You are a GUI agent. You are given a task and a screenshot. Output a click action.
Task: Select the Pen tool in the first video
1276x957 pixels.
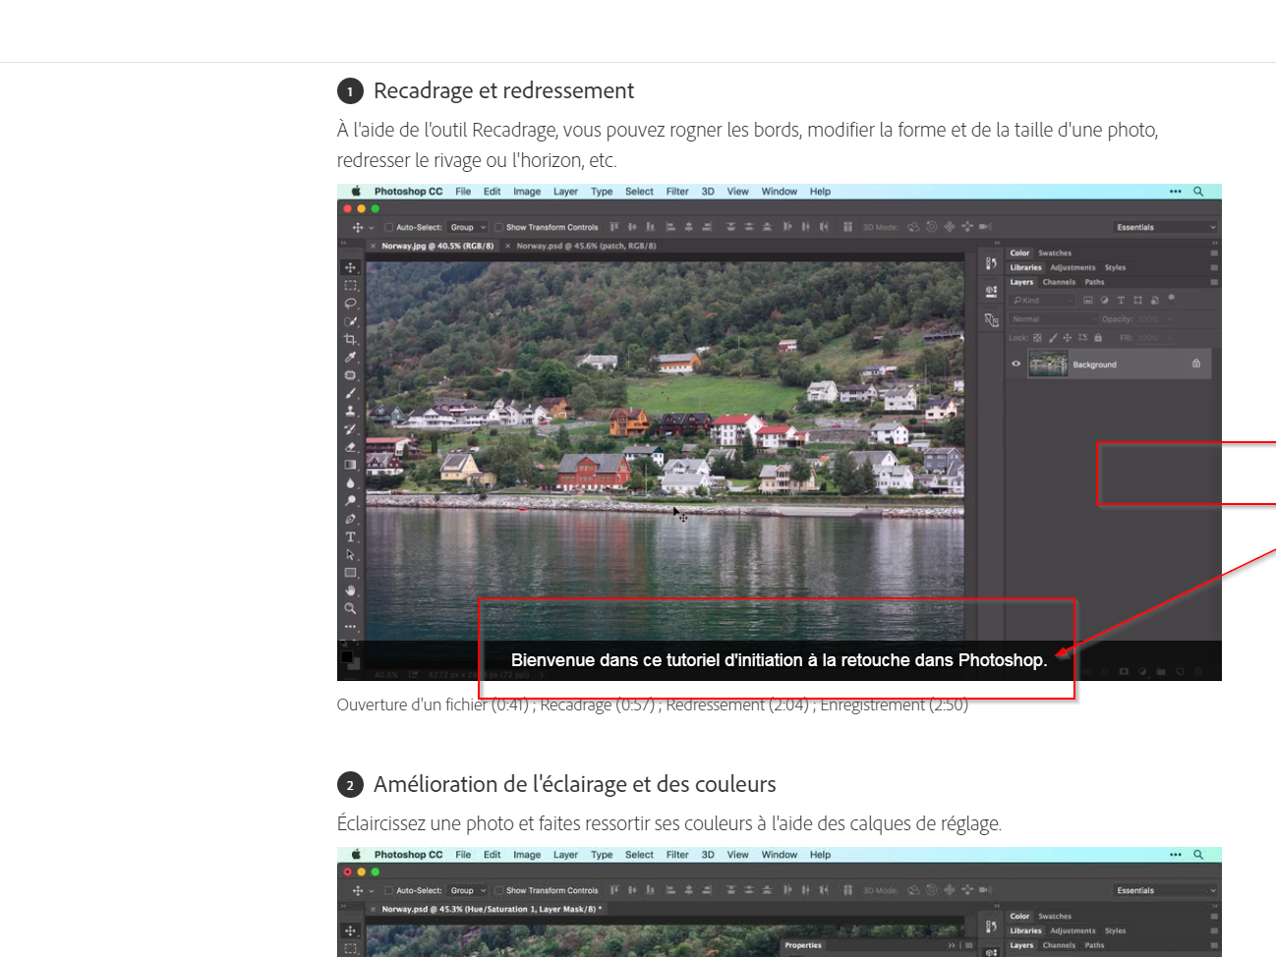pos(350,519)
